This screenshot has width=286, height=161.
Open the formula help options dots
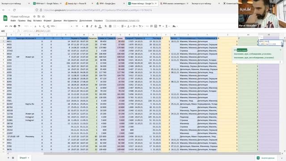(280, 62)
